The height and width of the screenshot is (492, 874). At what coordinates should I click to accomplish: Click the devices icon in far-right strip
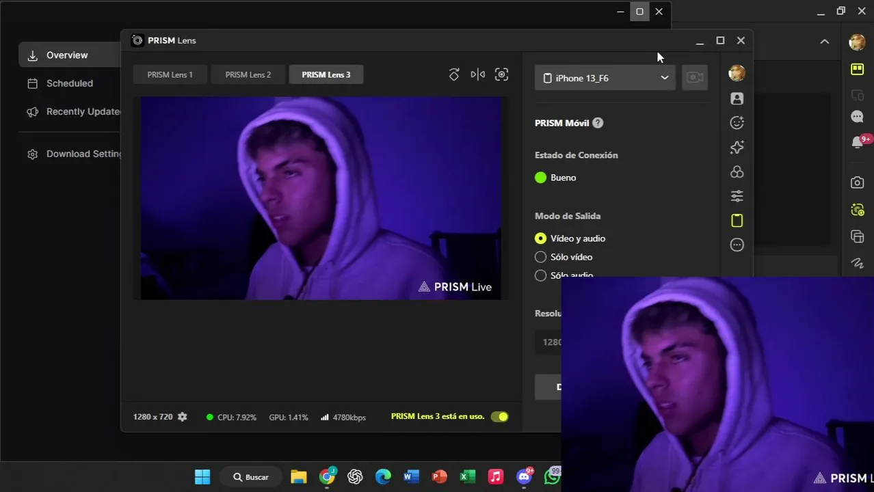tap(857, 95)
